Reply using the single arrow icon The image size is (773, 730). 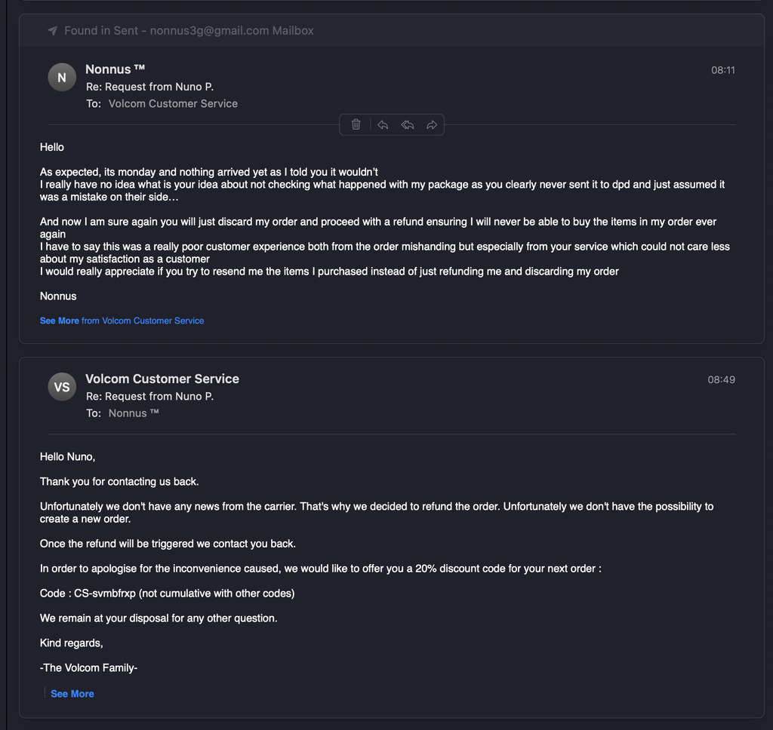coord(383,124)
